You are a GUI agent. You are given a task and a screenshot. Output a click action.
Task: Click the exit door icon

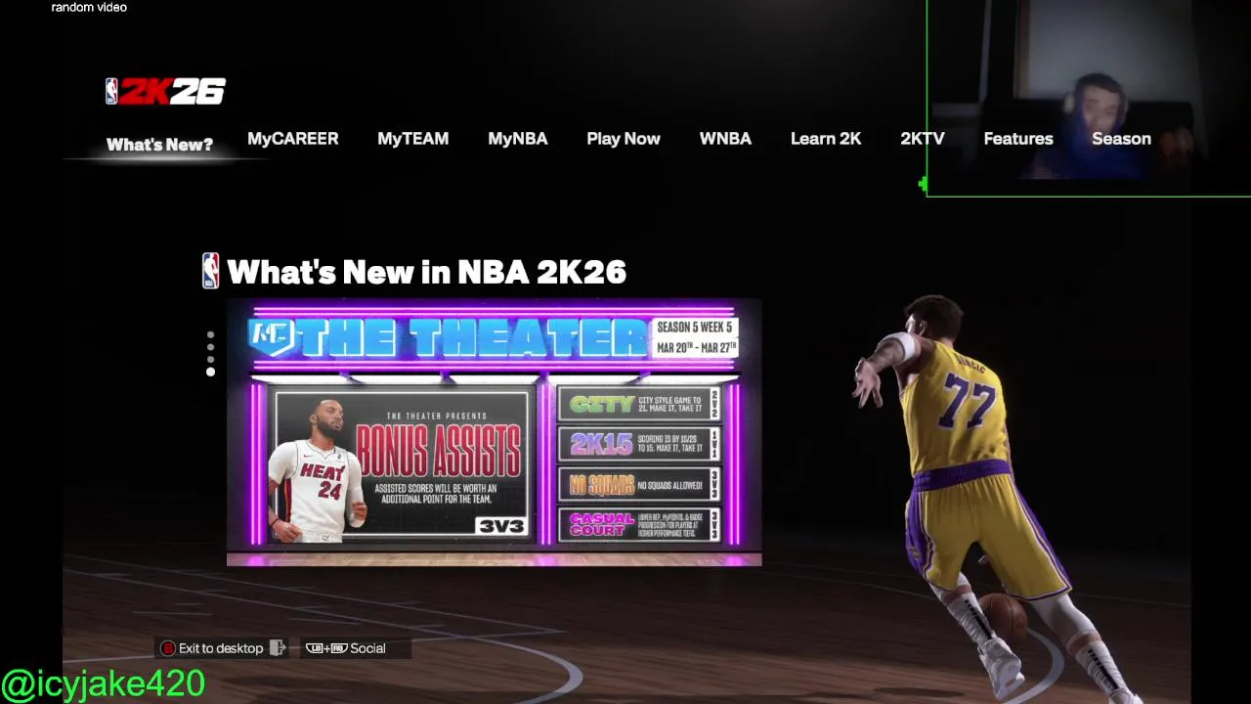[278, 648]
